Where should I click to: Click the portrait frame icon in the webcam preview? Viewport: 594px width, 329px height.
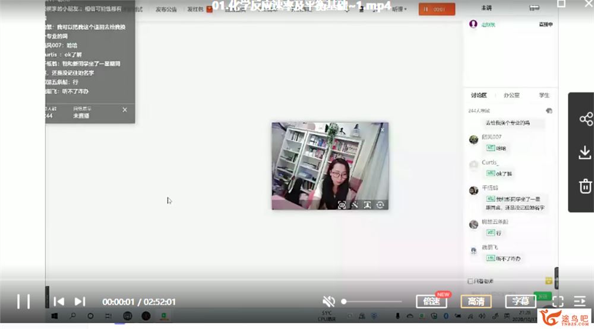(x=367, y=205)
